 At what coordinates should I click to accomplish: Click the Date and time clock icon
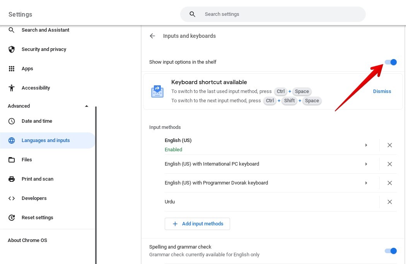click(12, 121)
